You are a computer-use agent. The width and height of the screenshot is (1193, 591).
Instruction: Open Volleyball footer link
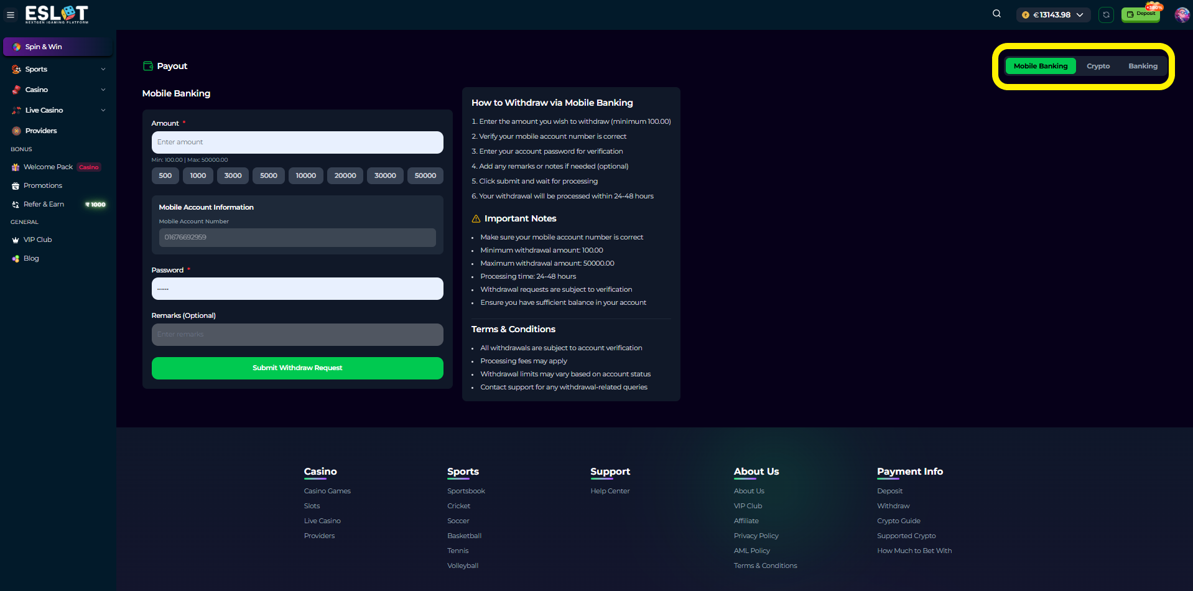click(x=463, y=565)
